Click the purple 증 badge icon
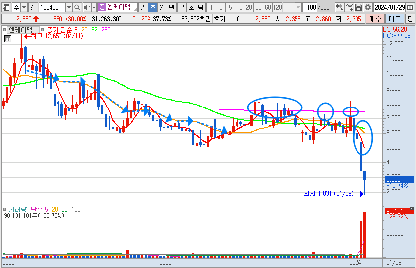 pyautogui.click(x=102, y=7)
